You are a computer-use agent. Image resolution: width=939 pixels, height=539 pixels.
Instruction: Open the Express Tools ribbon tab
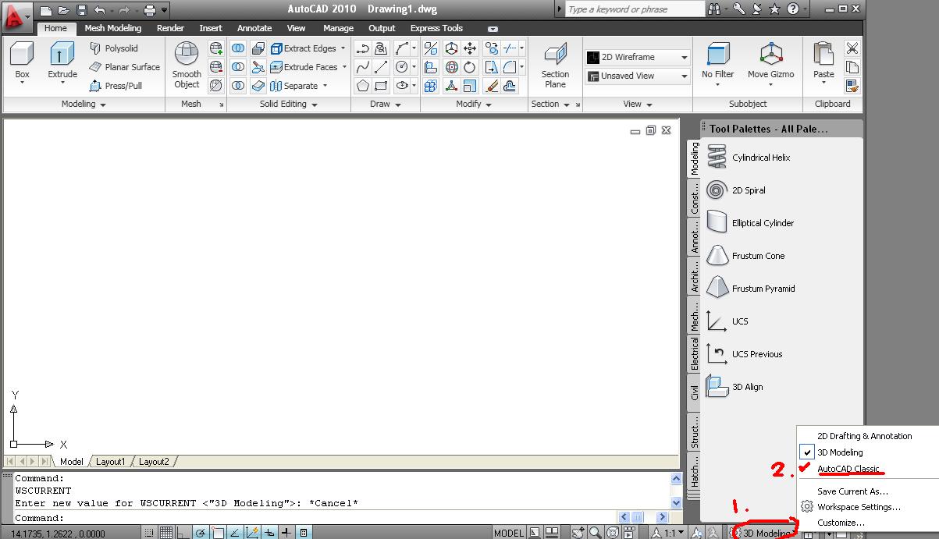coord(436,28)
